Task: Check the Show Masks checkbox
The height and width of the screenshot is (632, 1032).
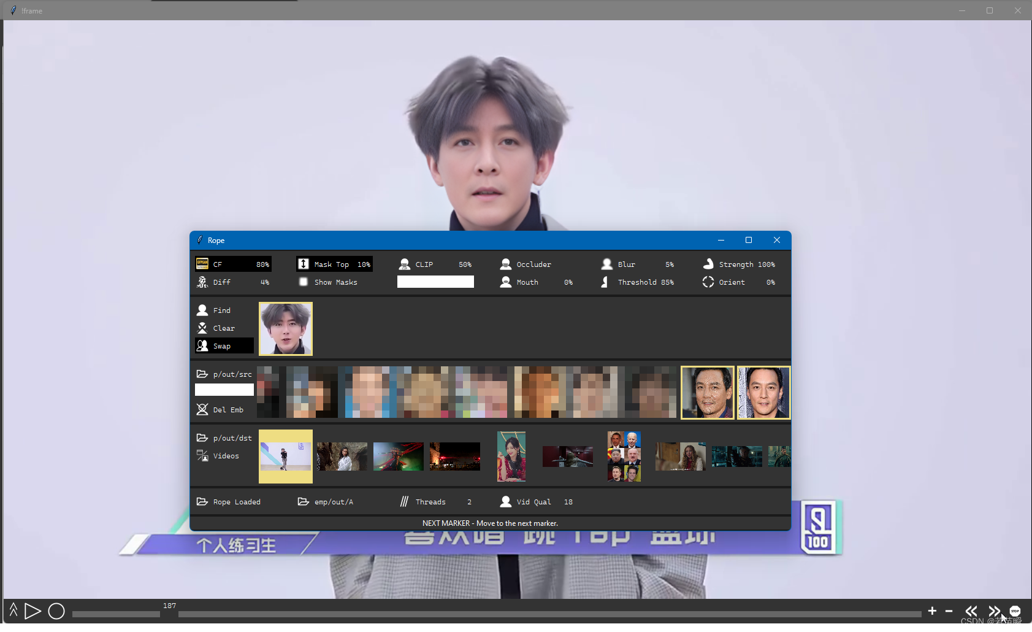Action: 303,282
